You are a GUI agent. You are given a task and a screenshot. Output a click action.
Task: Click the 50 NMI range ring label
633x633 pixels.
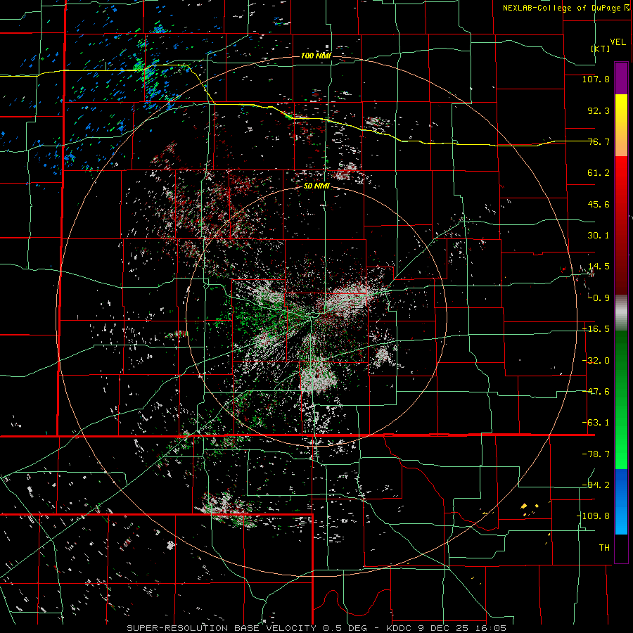[316, 186]
